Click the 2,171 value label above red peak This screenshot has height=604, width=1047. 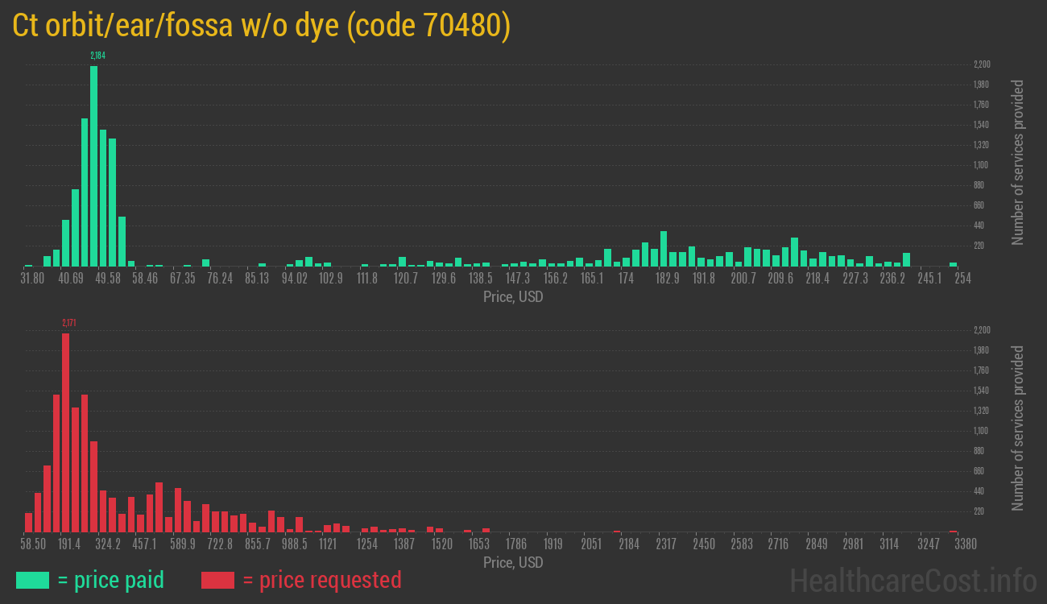pos(69,323)
